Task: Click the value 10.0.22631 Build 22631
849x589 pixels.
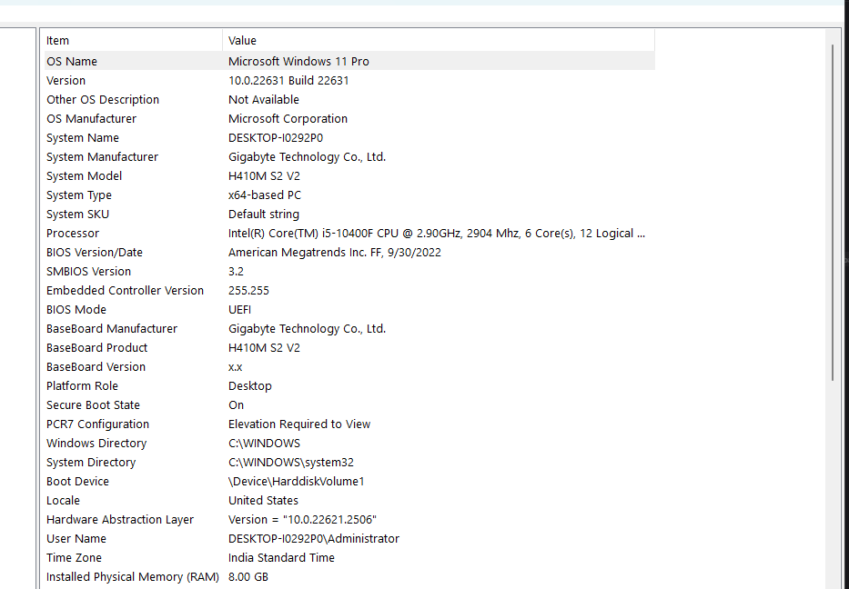Action: (x=288, y=81)
